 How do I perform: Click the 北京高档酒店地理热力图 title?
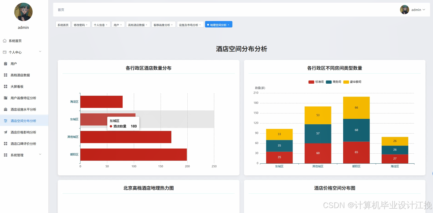[x=149, y=188]
